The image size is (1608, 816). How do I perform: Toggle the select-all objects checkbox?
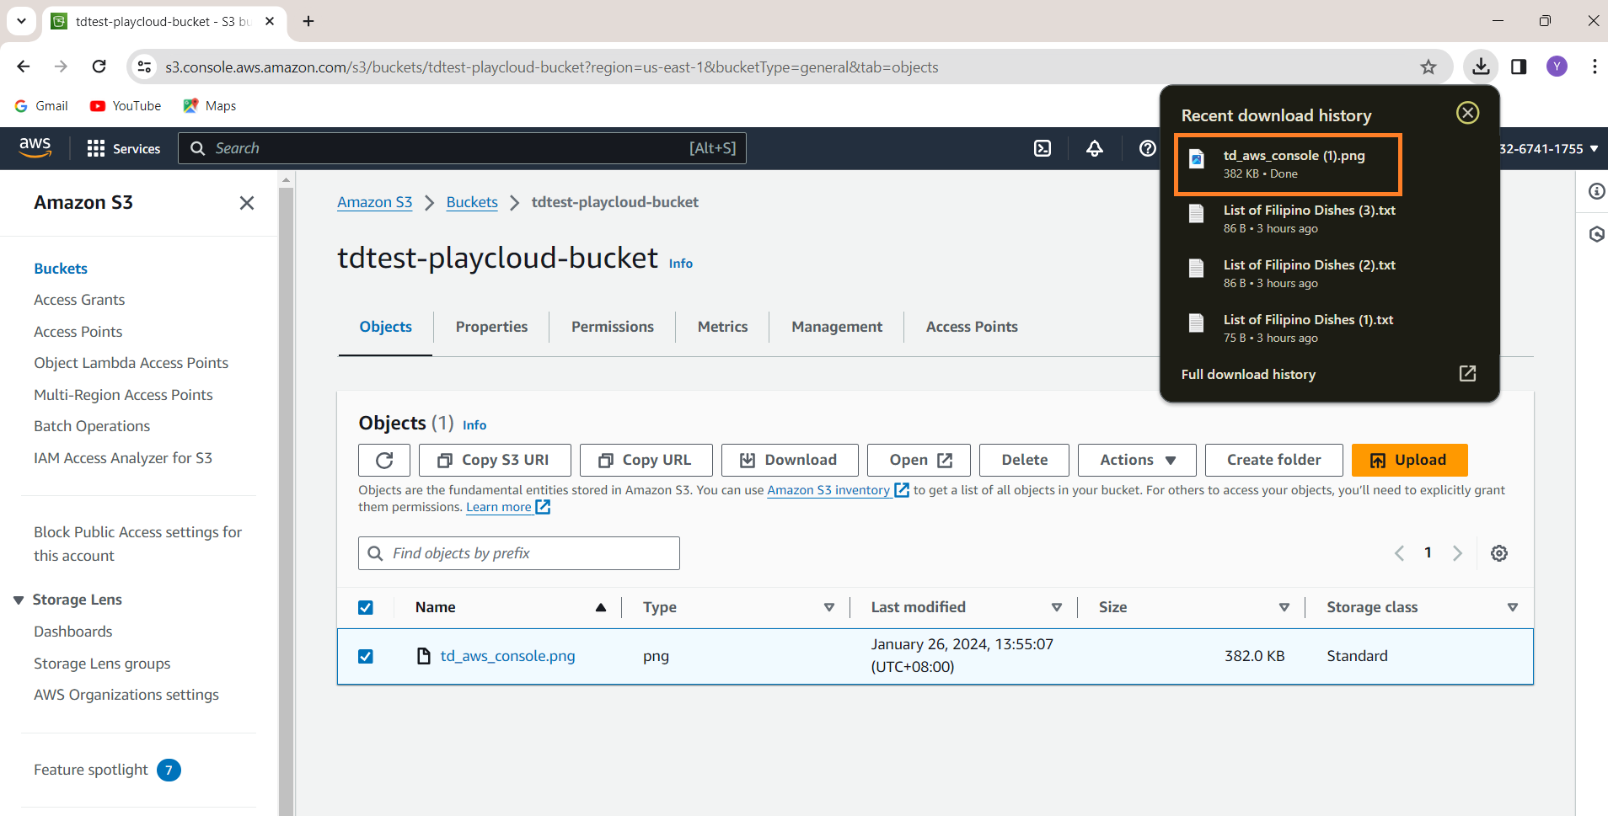point(366,608)
